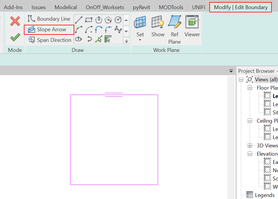Open the Modelical ribbon tab
Image resolution: width=278 pixels, height=199 pixels.
click(x=66, y=7)
